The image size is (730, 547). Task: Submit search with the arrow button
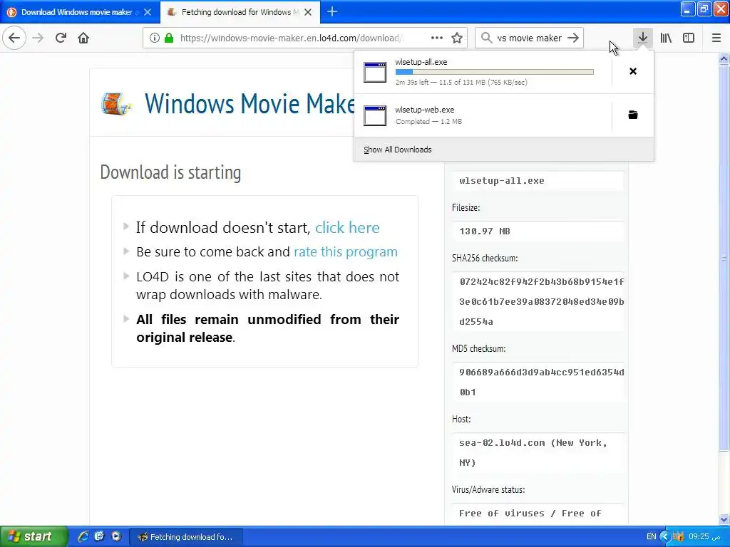[573, 38]
